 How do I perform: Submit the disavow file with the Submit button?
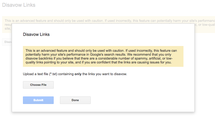(38, 100)
